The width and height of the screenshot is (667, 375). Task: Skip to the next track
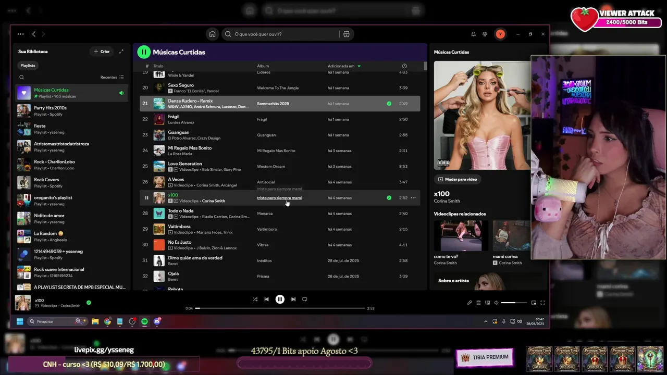(293, 299)
